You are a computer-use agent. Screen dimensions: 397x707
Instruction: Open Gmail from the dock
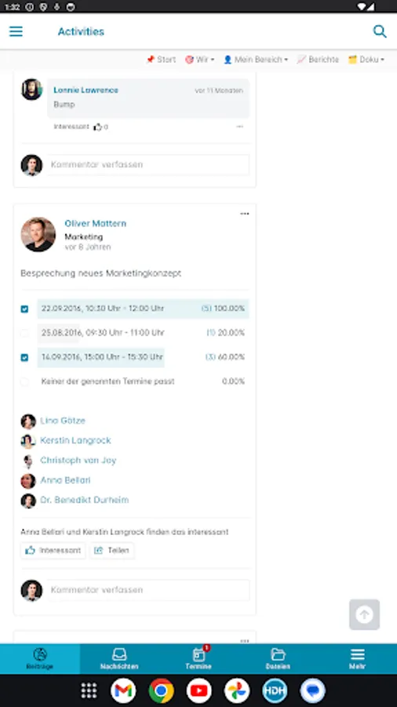pos(123,691)
